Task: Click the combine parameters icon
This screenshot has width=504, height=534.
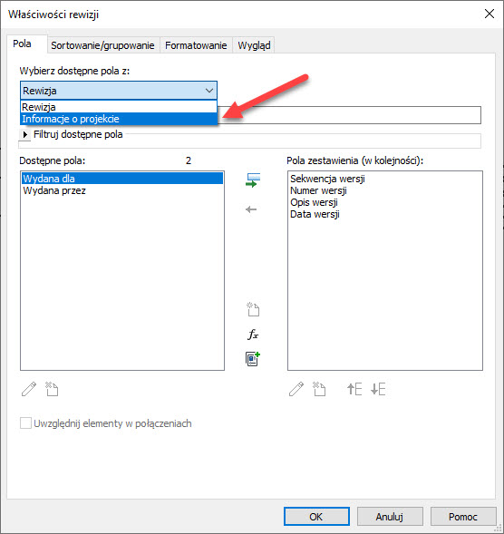Action: pos(253,359)
